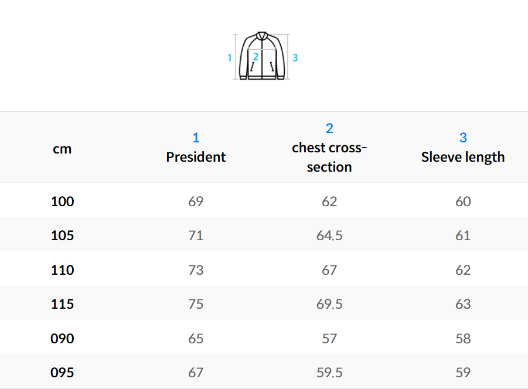Click the jacket diagram icon
Viewport: 528px width, 389px height.
tap(263, 57)
